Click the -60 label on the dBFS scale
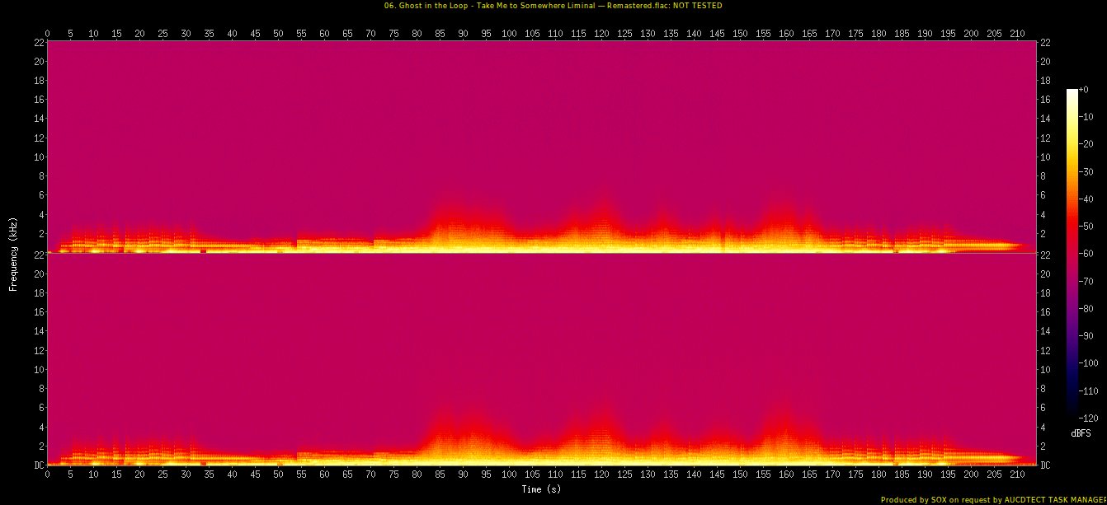Viewport: 1107px width, 505px height. (1088, 254)
